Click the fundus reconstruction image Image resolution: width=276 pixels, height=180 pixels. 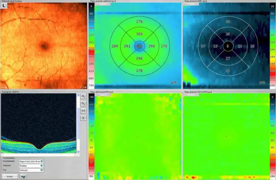44,46
